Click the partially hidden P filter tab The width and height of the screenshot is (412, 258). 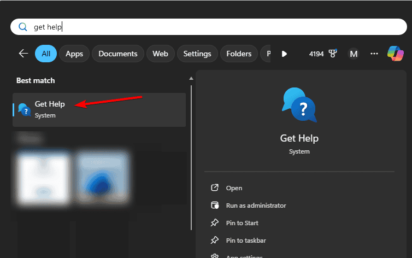click(x=266, y=54)
